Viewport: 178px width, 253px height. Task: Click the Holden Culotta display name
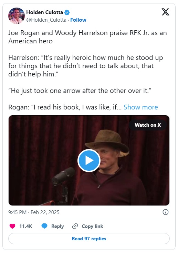pos(44,12)
